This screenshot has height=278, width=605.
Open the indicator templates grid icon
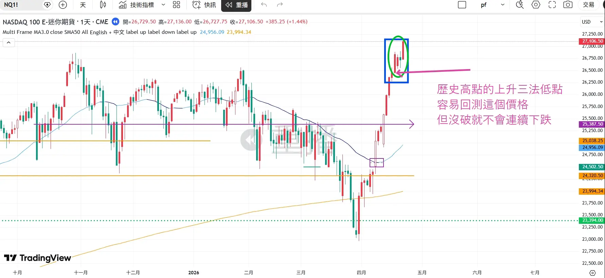(x=176, y=5)
